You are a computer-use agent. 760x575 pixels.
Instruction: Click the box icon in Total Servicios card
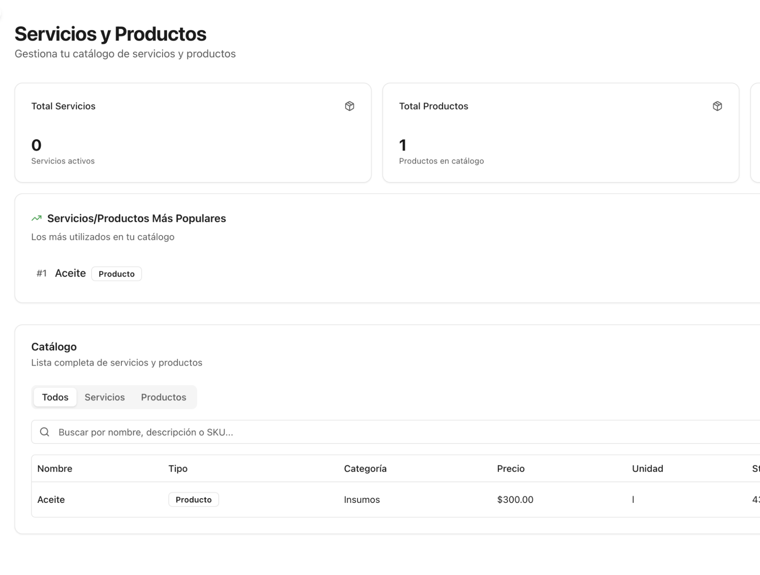349,106
